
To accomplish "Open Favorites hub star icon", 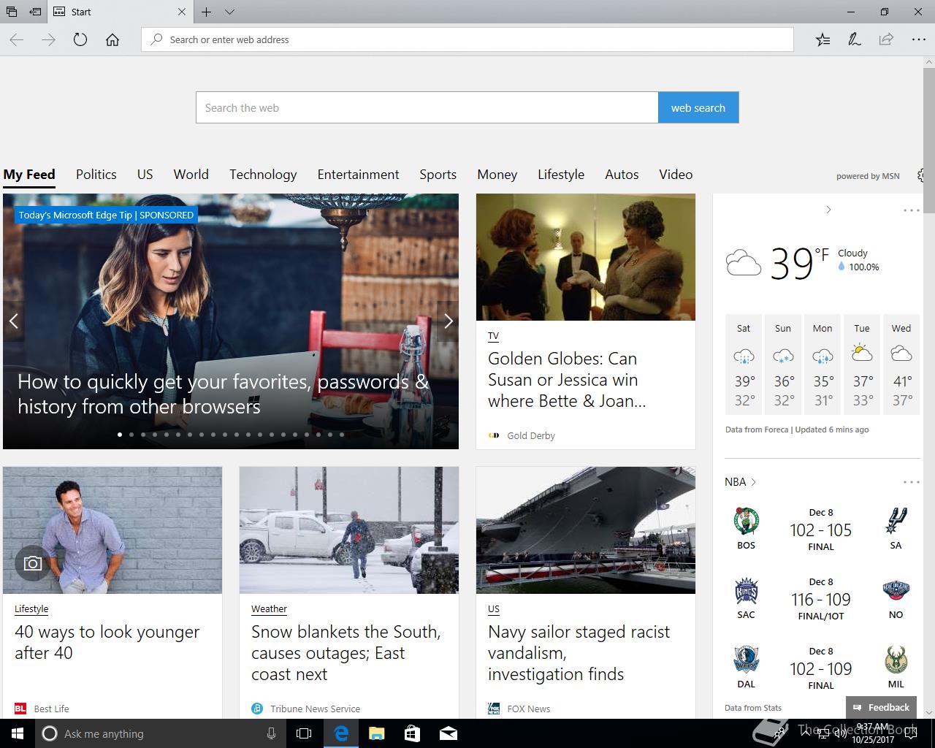I will (x=823, y=39).
